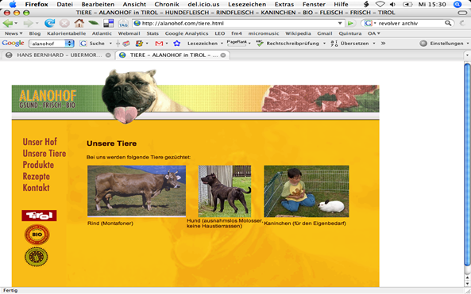This screenshot has height=294, width=471.
Task: Click the blue star bookmark icon
Action: tap(177, 44)
